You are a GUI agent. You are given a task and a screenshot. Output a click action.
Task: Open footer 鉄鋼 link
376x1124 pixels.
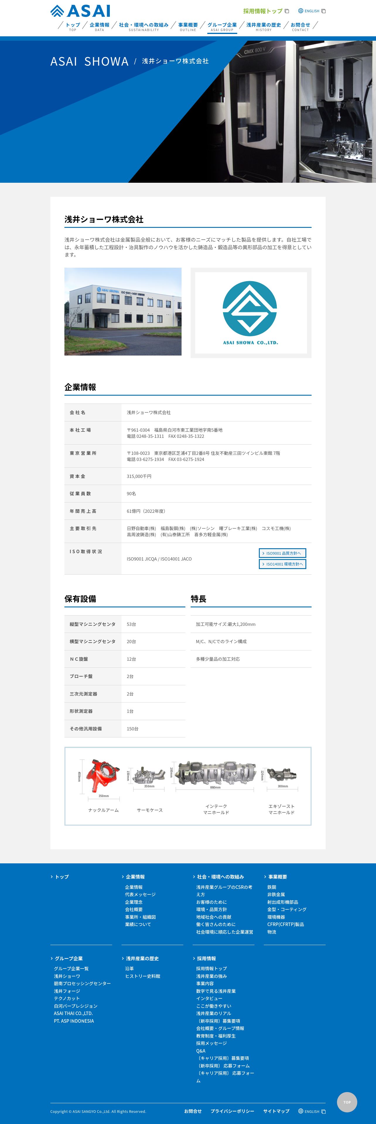point(271,886)
